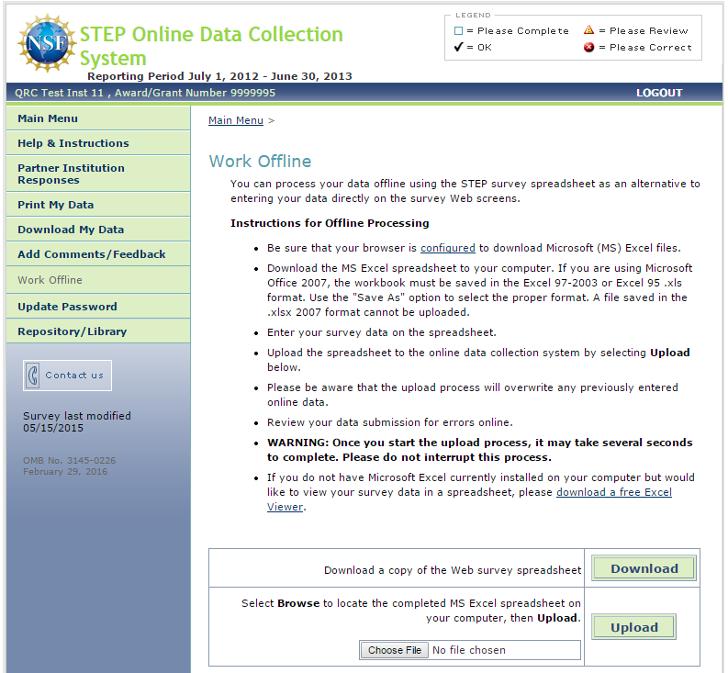Click the 'No file chosen' file field
The width and height of the screenshot is (728, 673).
[469, 650]
